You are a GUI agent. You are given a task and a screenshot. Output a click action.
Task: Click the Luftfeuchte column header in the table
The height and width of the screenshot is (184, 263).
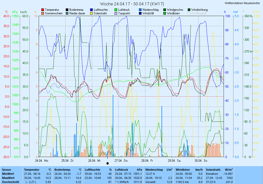pyautogui.click(x=92, y=170)
